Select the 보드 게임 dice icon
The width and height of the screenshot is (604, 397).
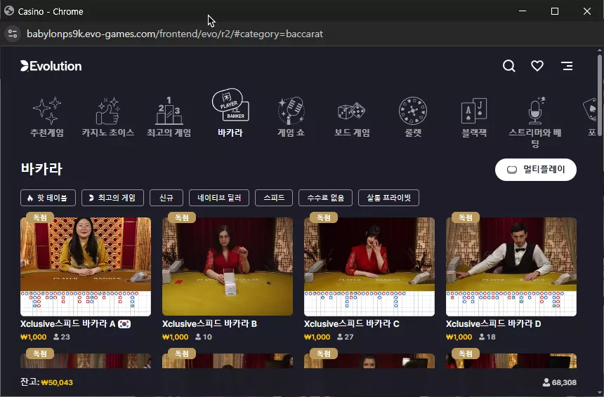point(351,111)
